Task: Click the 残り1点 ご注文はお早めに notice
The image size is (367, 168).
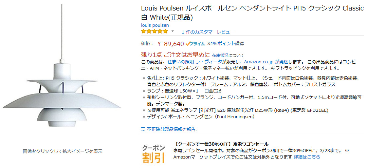Action: [x=175, y=55]
